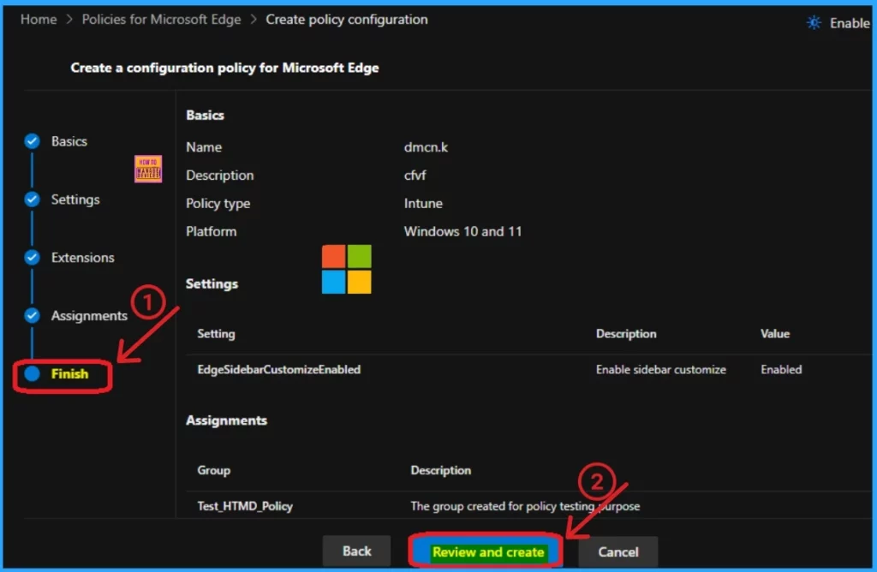877x572 pixels.
Task: Click the Group column header
Action: (x=213, y=470)
